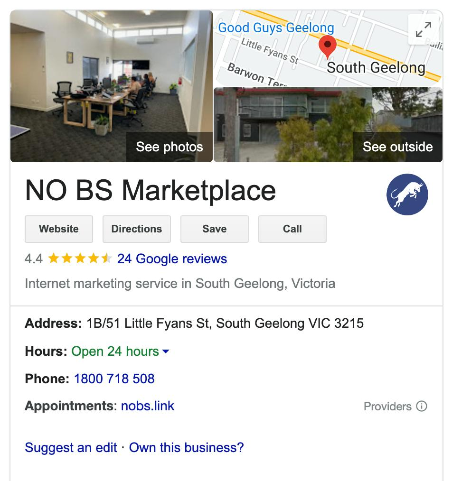Click Own this business?

point(187,448)
